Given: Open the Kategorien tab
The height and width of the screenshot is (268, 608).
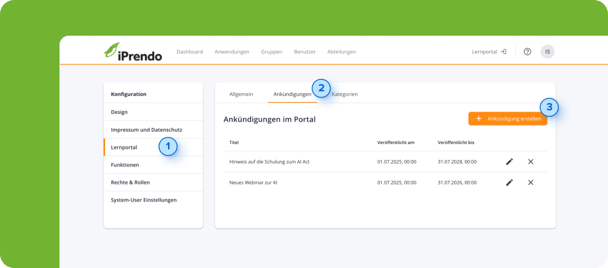Looking at the screenshot, I should pos(345,94).
